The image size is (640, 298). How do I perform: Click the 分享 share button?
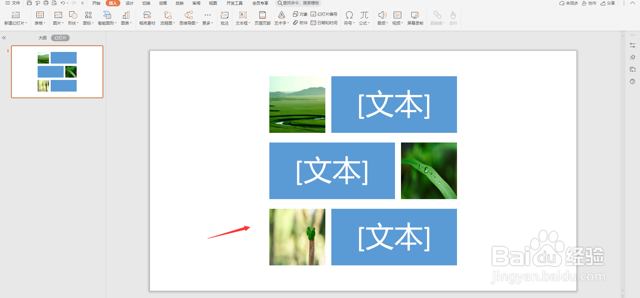click(608, 3)
